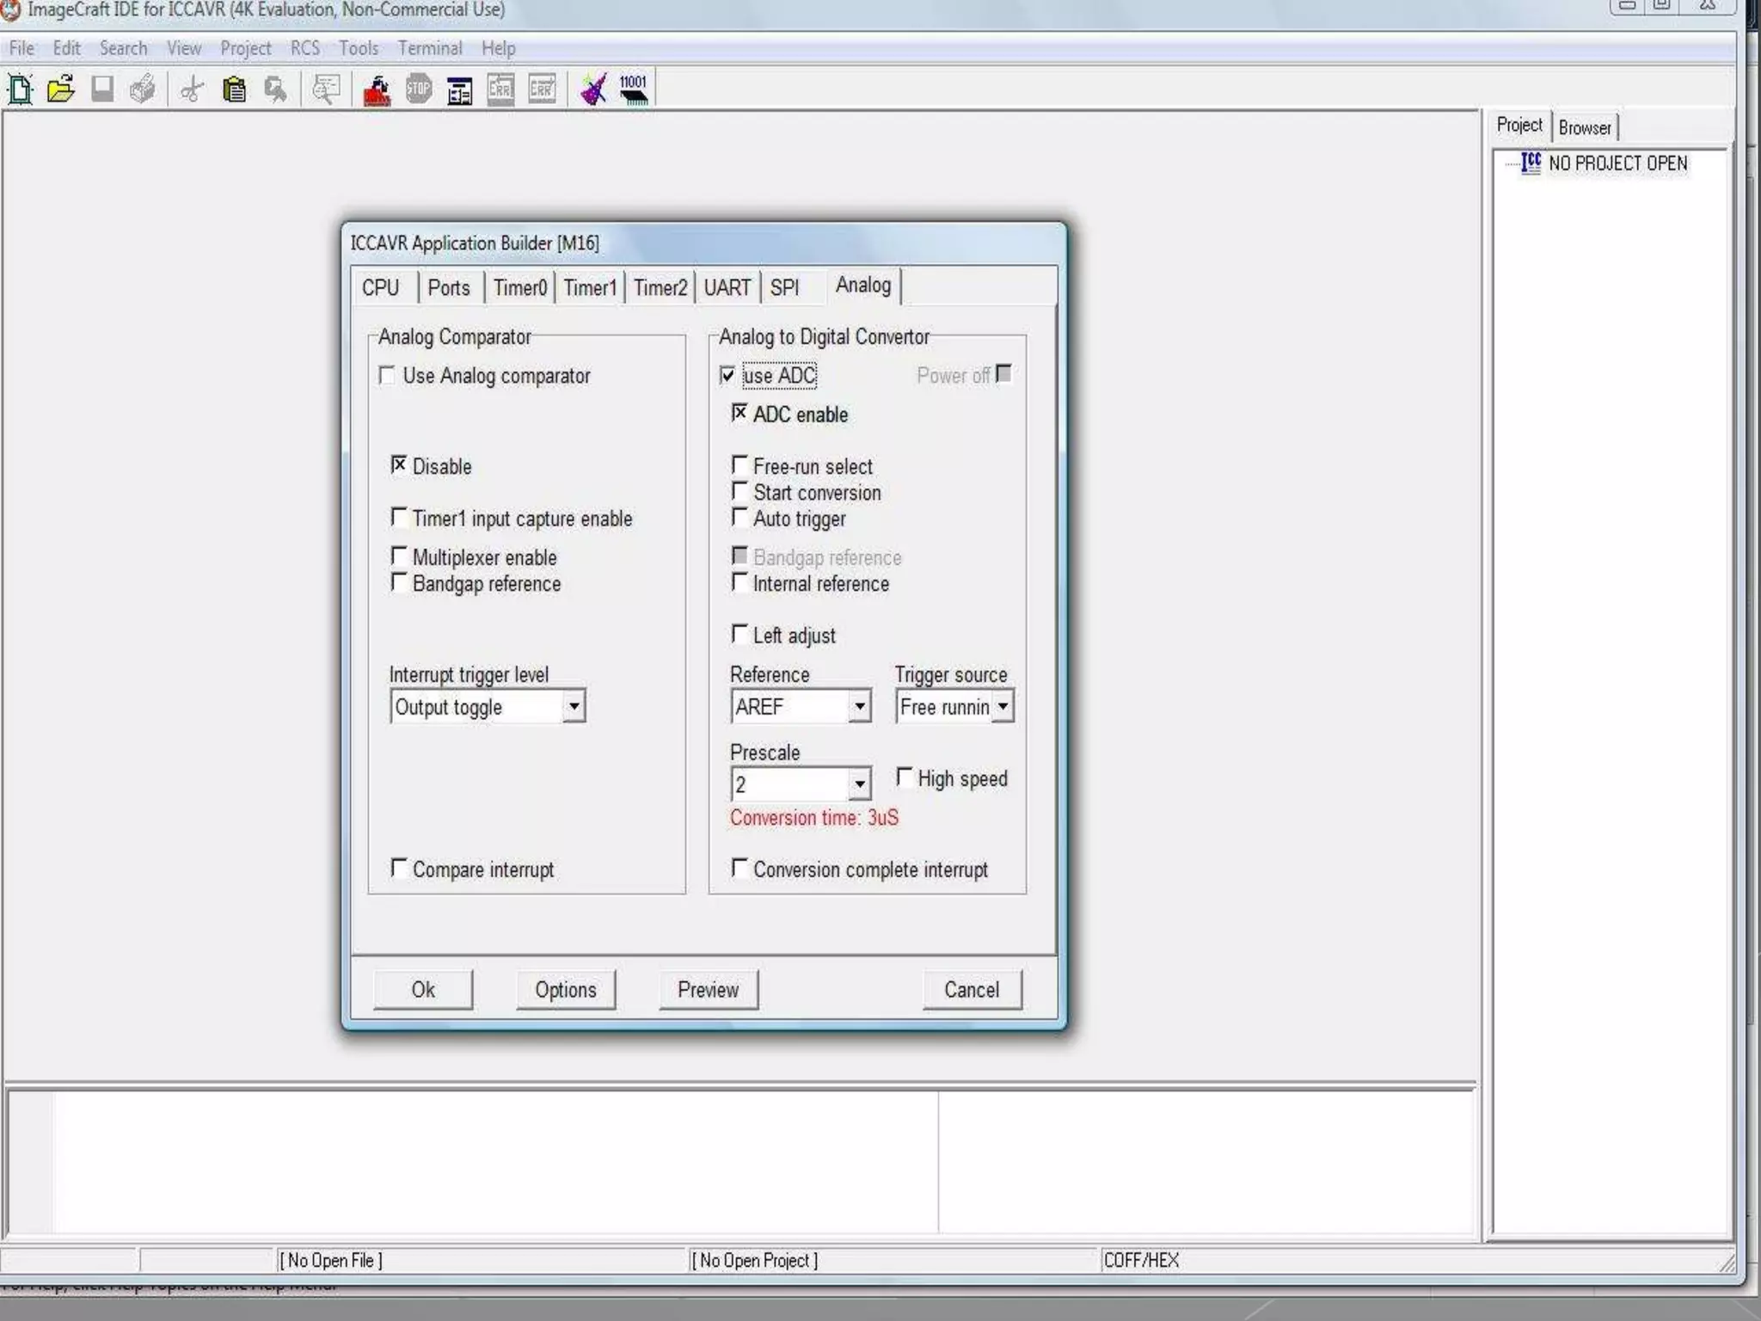Click NO PROJECT OPEN tree item
Screen dimensions: 1761x1321
pos(1617,163)
